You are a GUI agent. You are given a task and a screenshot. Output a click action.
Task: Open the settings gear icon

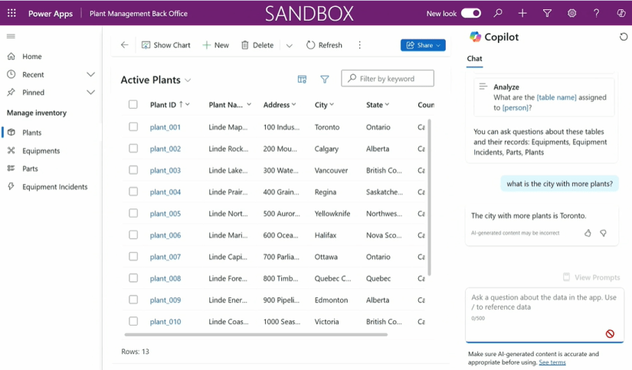(571, 13)
